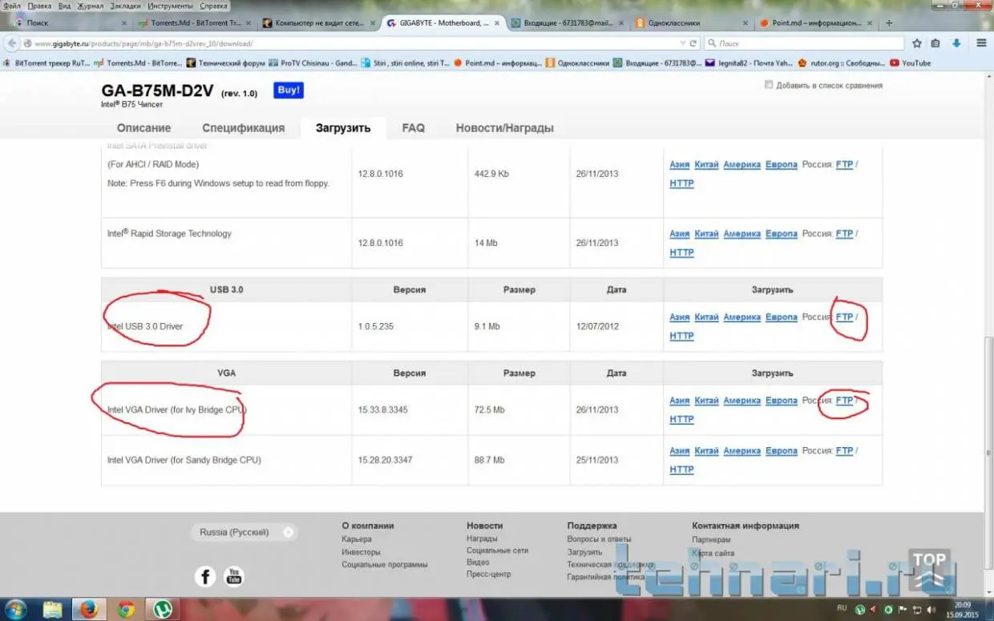Download Intel USB 3.0 Driver via HTTP
Image resolution: width=994 pixels, height=621 pixels.
coord(681,336)
